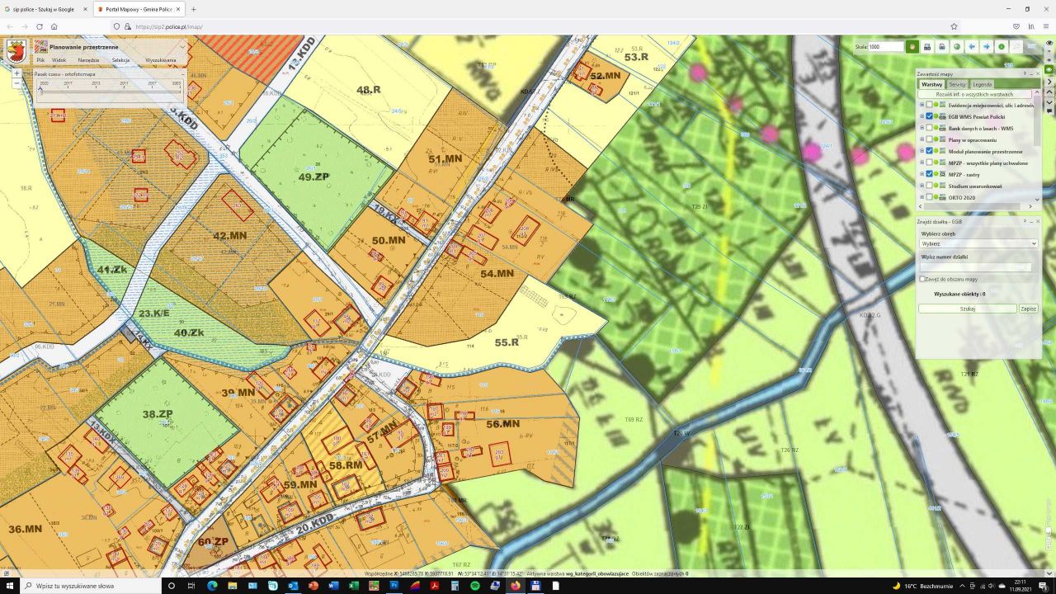
Task: Select the pan hand tool
Action: 912,47
